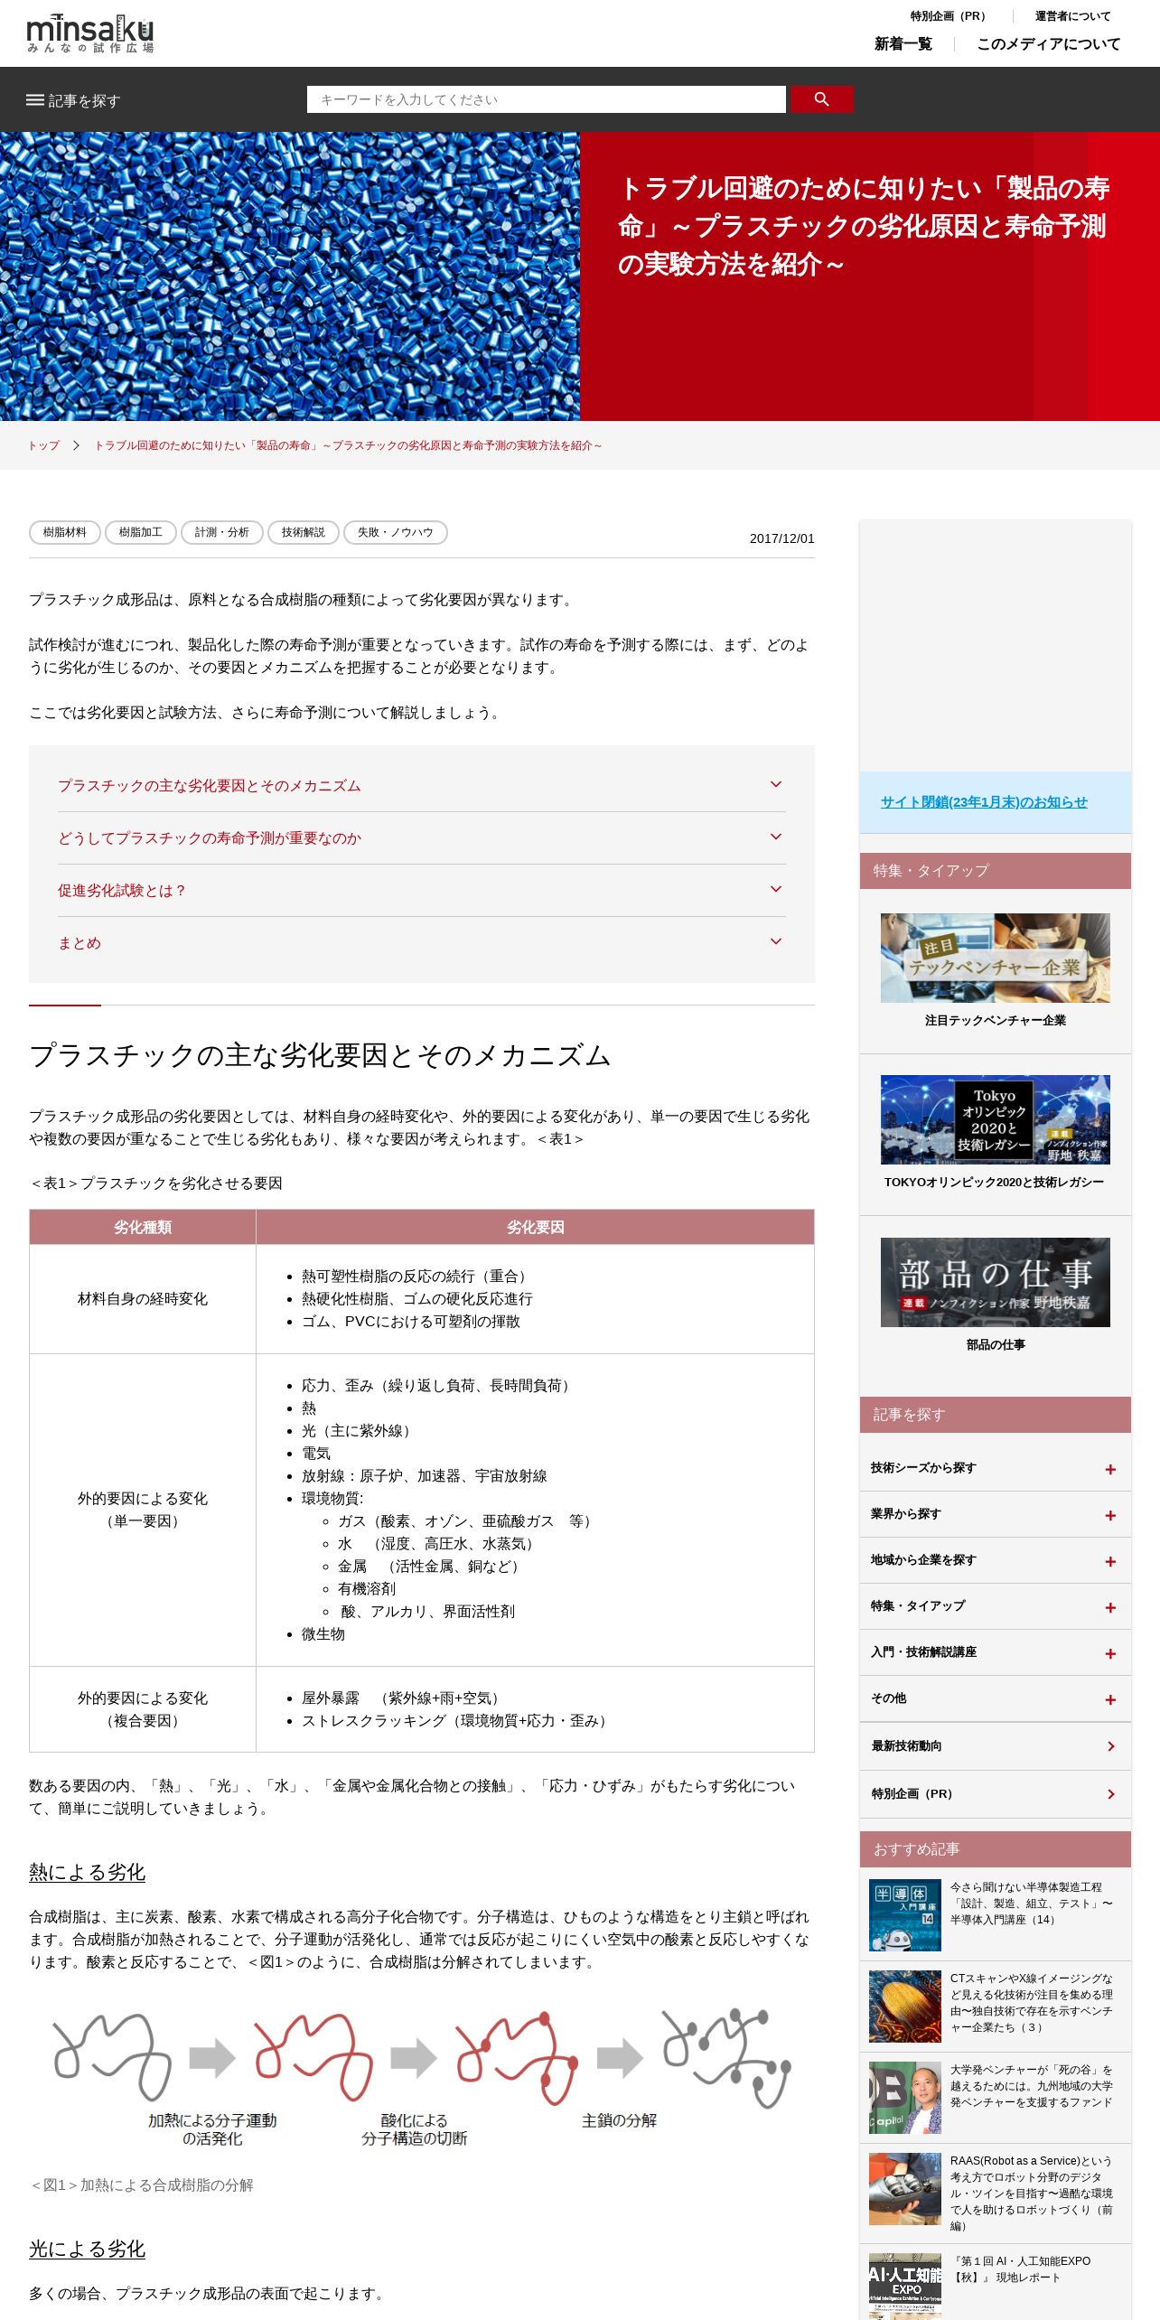Open AI・人工知能EXPO thumbnail
This screenshot has height=2320, width=1160.
(x=905, y=2286)
